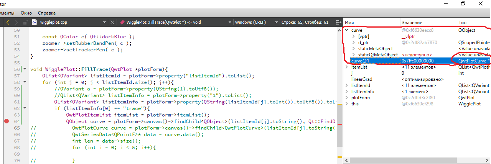
Task: Click the Go Back navigation arrow
Action: click(8, 23)
